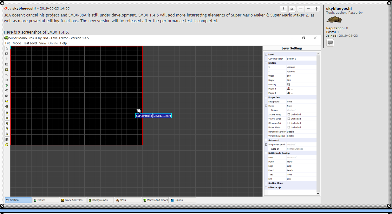Toggle Y-Level Wrap checkbox

tap(289, 119)
